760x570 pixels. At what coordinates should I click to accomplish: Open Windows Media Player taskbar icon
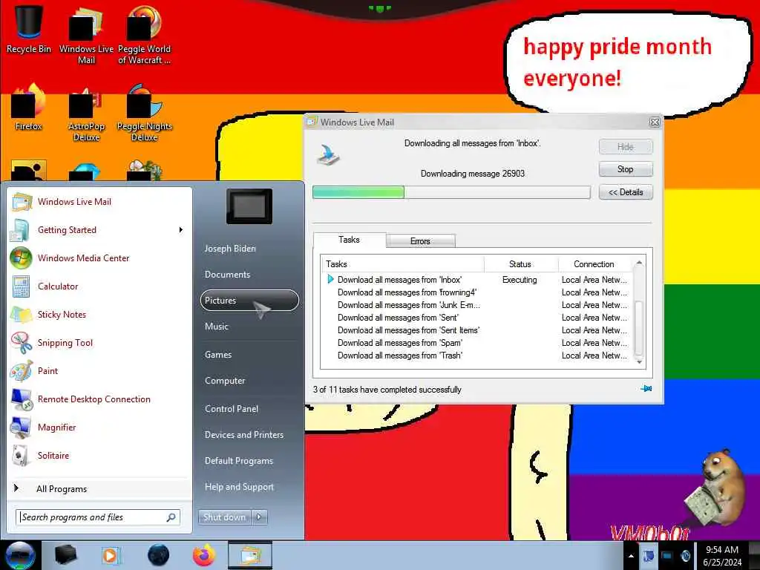pyautogui.click(x=111, y=555)
